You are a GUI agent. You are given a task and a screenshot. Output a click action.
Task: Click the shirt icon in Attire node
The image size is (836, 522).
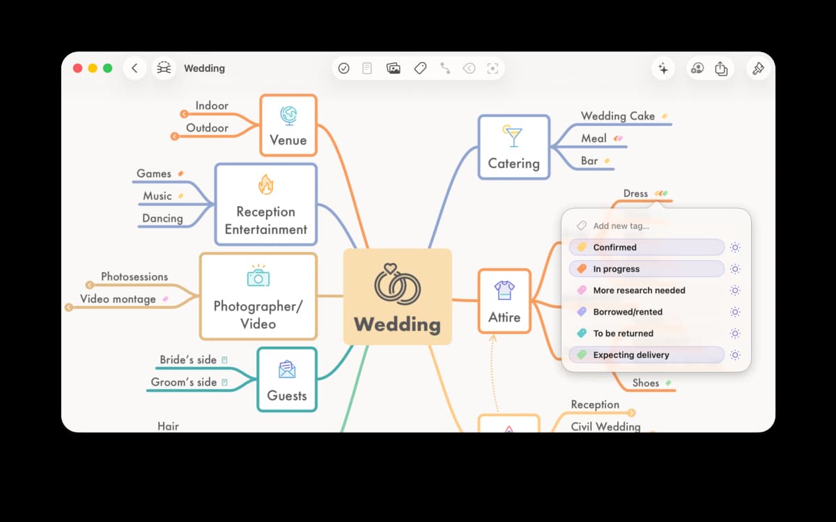tap(504, 290)
